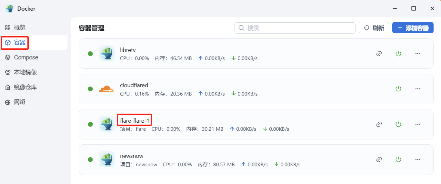Viewport: 441px width, 184px height.
Task: Click the magnifier icon in search box
Action: click(241, 28)
